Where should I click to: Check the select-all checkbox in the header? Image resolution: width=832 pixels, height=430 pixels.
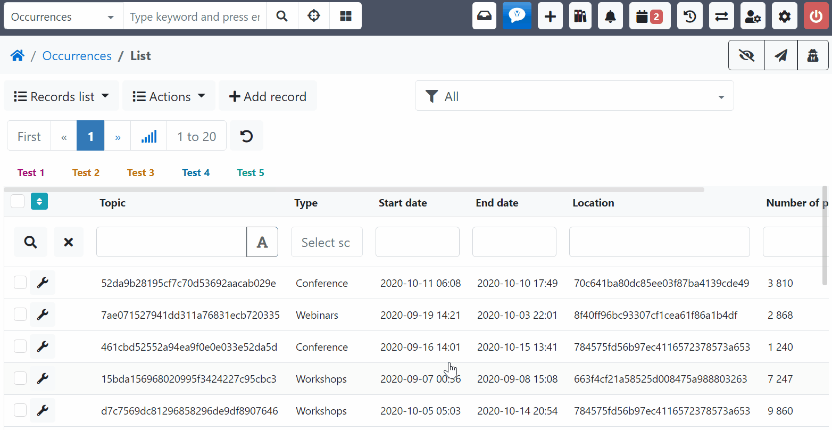(x=18, y=201)
